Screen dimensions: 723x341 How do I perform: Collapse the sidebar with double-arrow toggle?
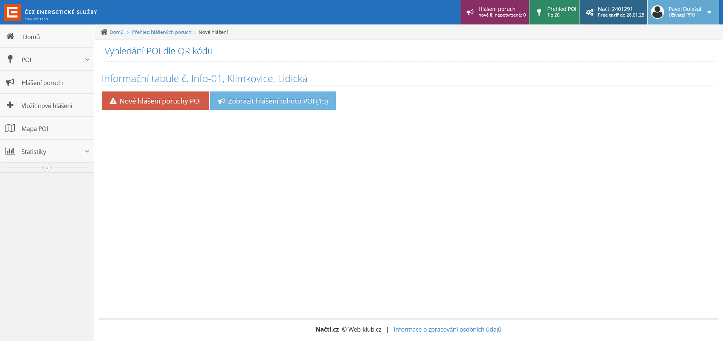(x=47, y=167)
